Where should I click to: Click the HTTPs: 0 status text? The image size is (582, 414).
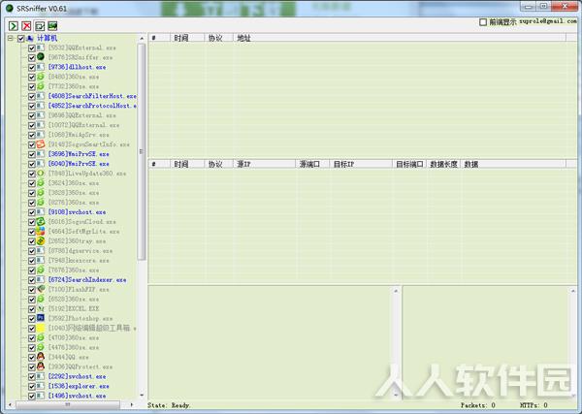pos(533,405)
